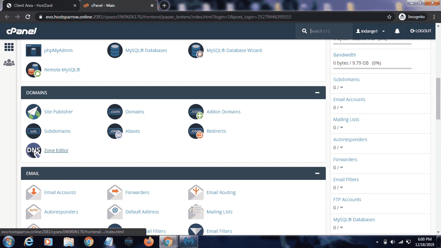Viewport: 441px width, 248px height.
Task: Click the MySQL Databases statistics link
Action: (x=354, y=220)
